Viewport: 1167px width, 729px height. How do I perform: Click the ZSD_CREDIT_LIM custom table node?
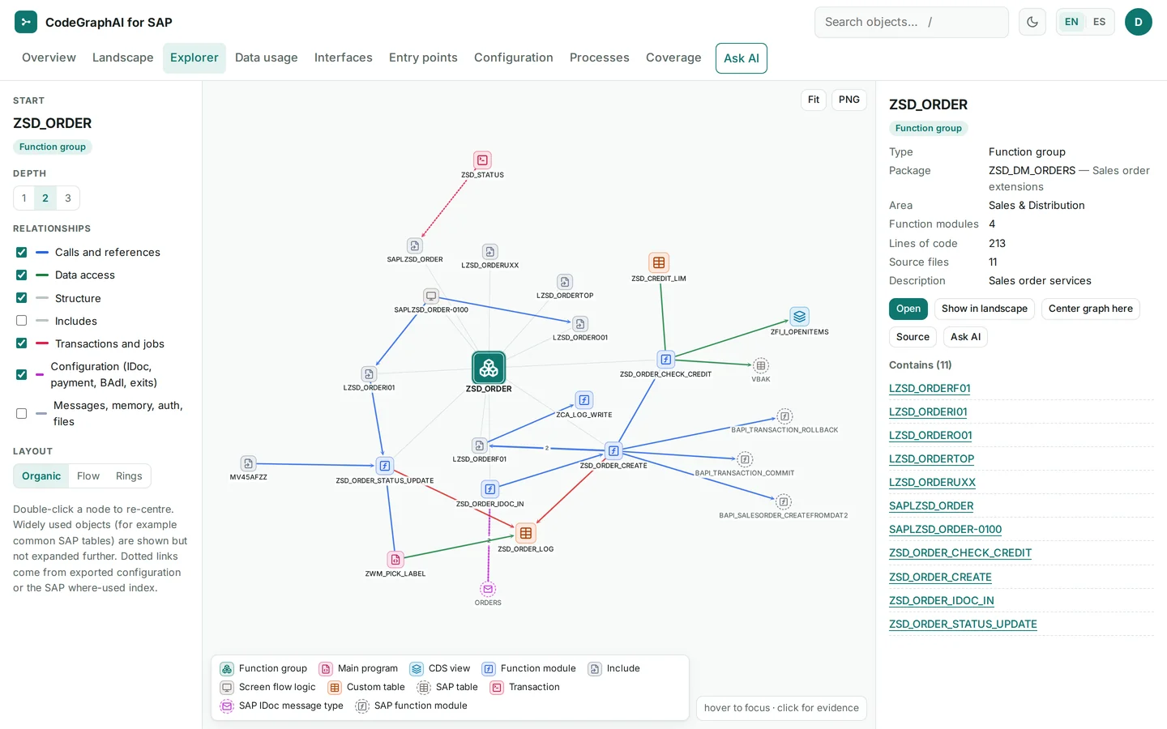pyautogui.click(x=659, y=262)
